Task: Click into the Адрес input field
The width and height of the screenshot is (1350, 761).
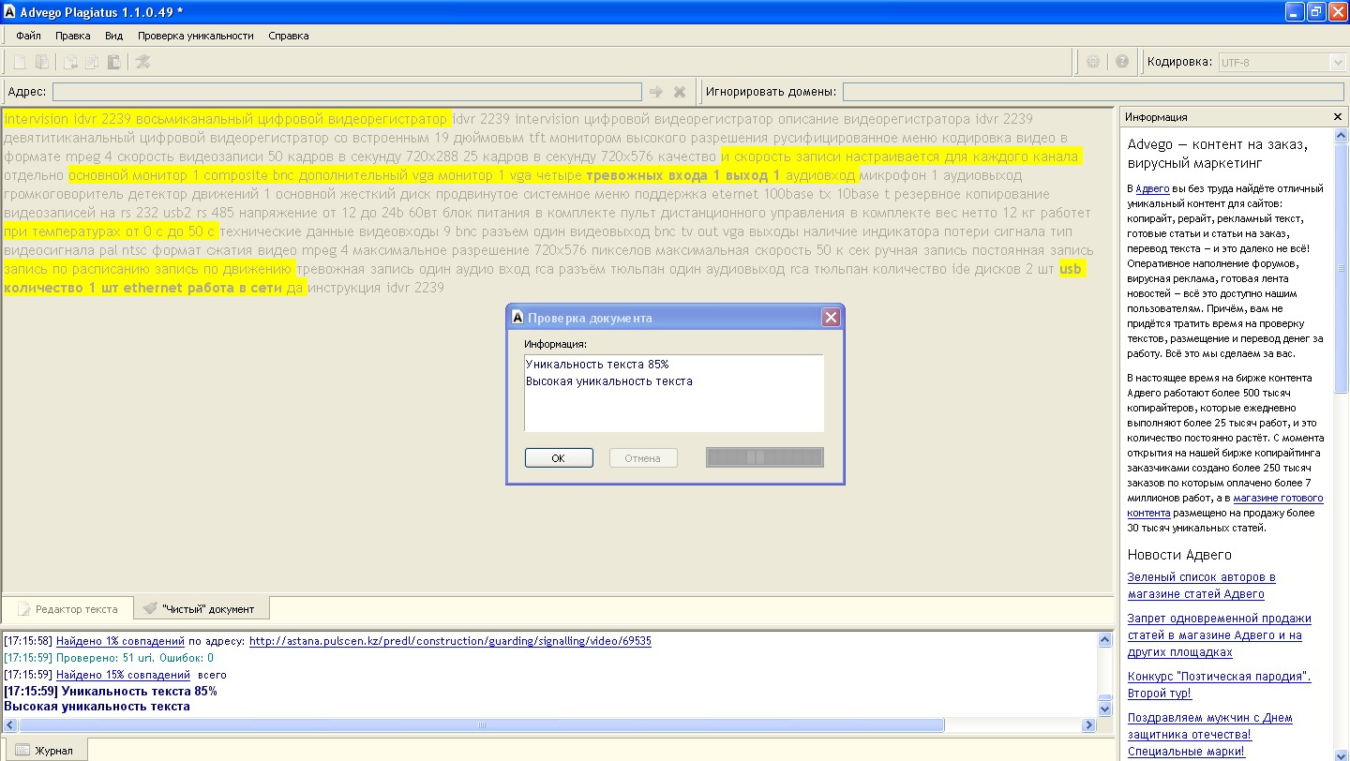Action: click(x=347, y=92)
